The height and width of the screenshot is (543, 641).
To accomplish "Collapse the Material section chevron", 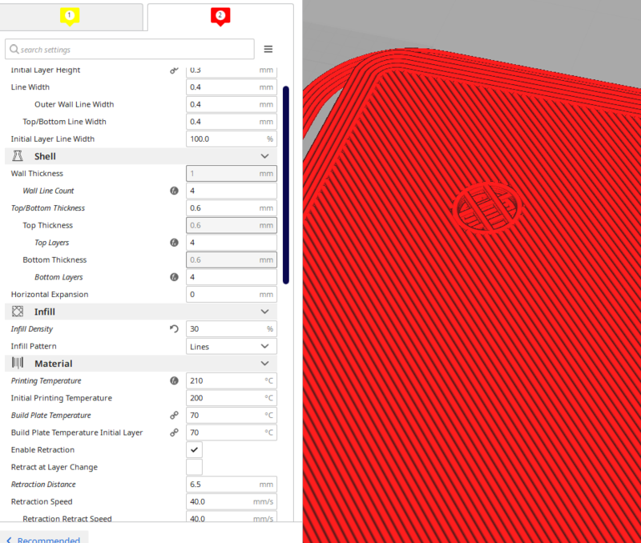I will (265, 364).
